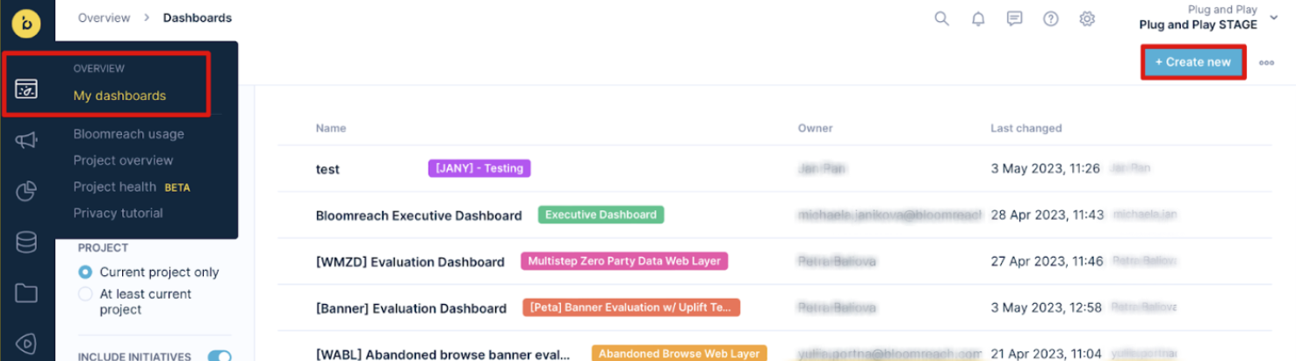Click the [JANY] - Testing tag
The width and height of the screenshot is (1296, 361).
pyautogui.click(x=479, y=168)
